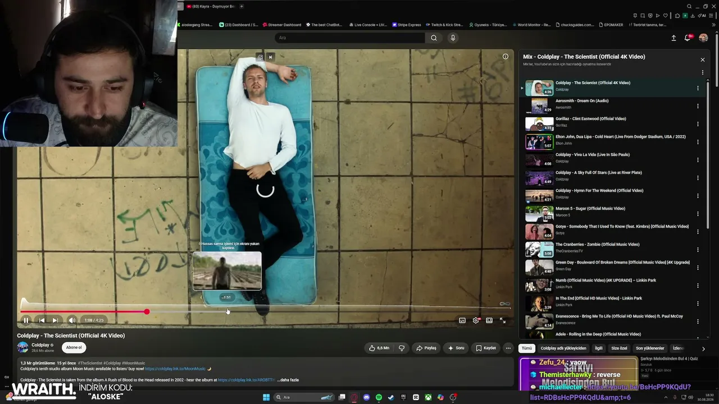
Task: Like the video with thumbs-up button
Action: click(379, 348)
